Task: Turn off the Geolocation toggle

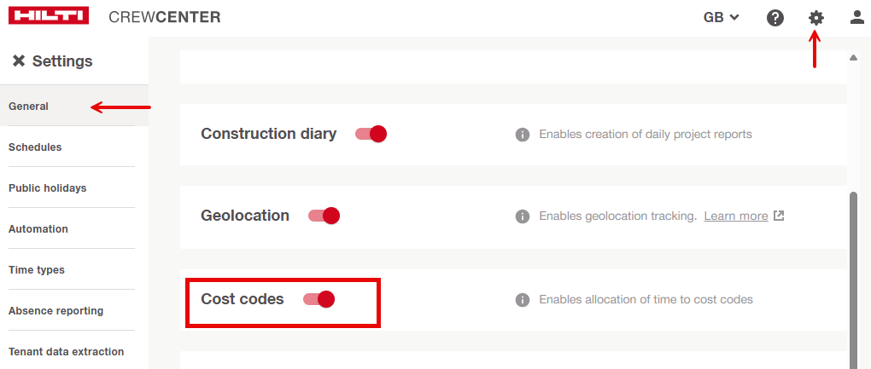Action: [x=324, y=216]
